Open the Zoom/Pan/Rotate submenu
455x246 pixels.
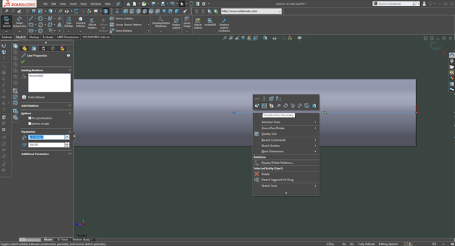[286, 128]
